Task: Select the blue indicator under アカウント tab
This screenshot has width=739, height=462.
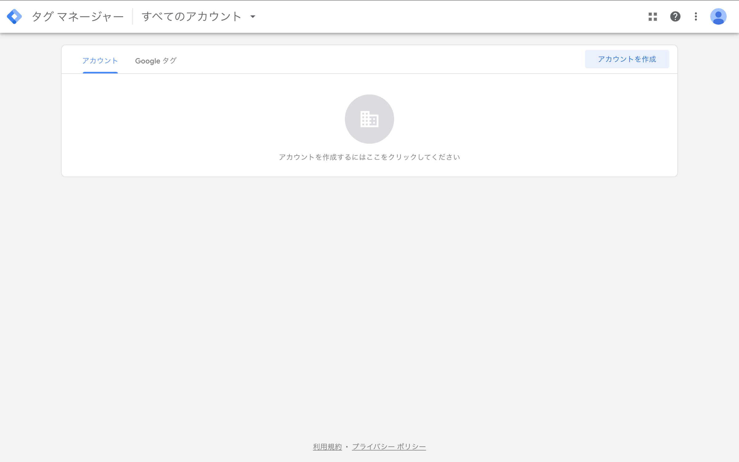Action: [x=100, y=73]
